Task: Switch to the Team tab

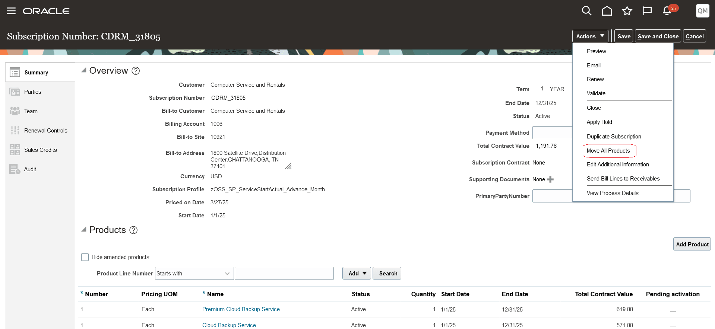Action: 31,111
